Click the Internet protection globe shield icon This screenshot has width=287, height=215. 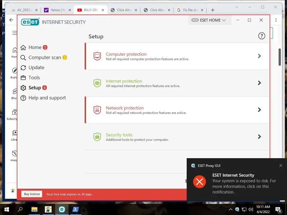pyautogui.click(x=97, y=83)
